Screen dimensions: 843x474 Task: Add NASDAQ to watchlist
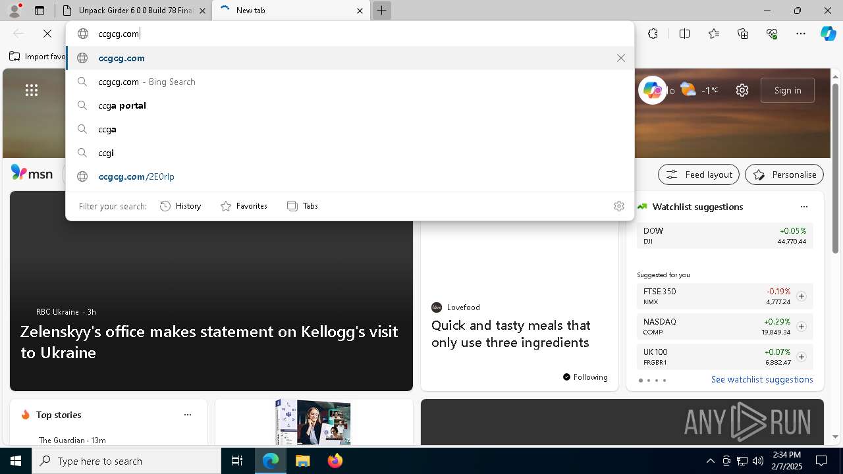[802, 327]
